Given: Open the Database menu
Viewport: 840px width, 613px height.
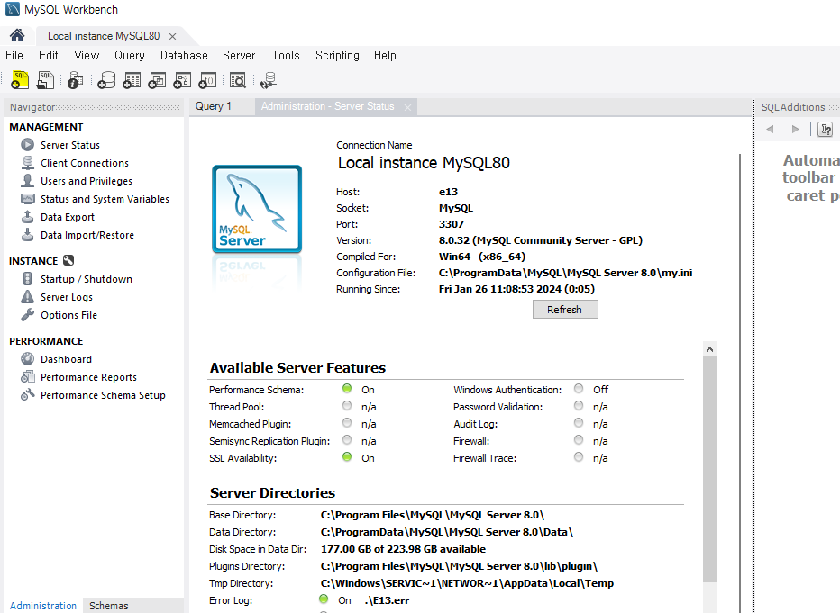Looking at the screenshot, I should [184, 55].
